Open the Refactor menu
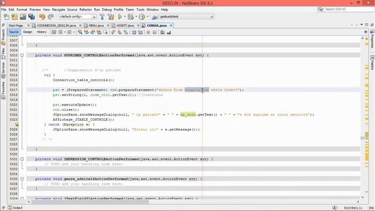This screenshot has width=375, height=211. point(86,9)
